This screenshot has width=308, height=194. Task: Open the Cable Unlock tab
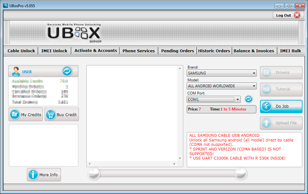(21, 51)
